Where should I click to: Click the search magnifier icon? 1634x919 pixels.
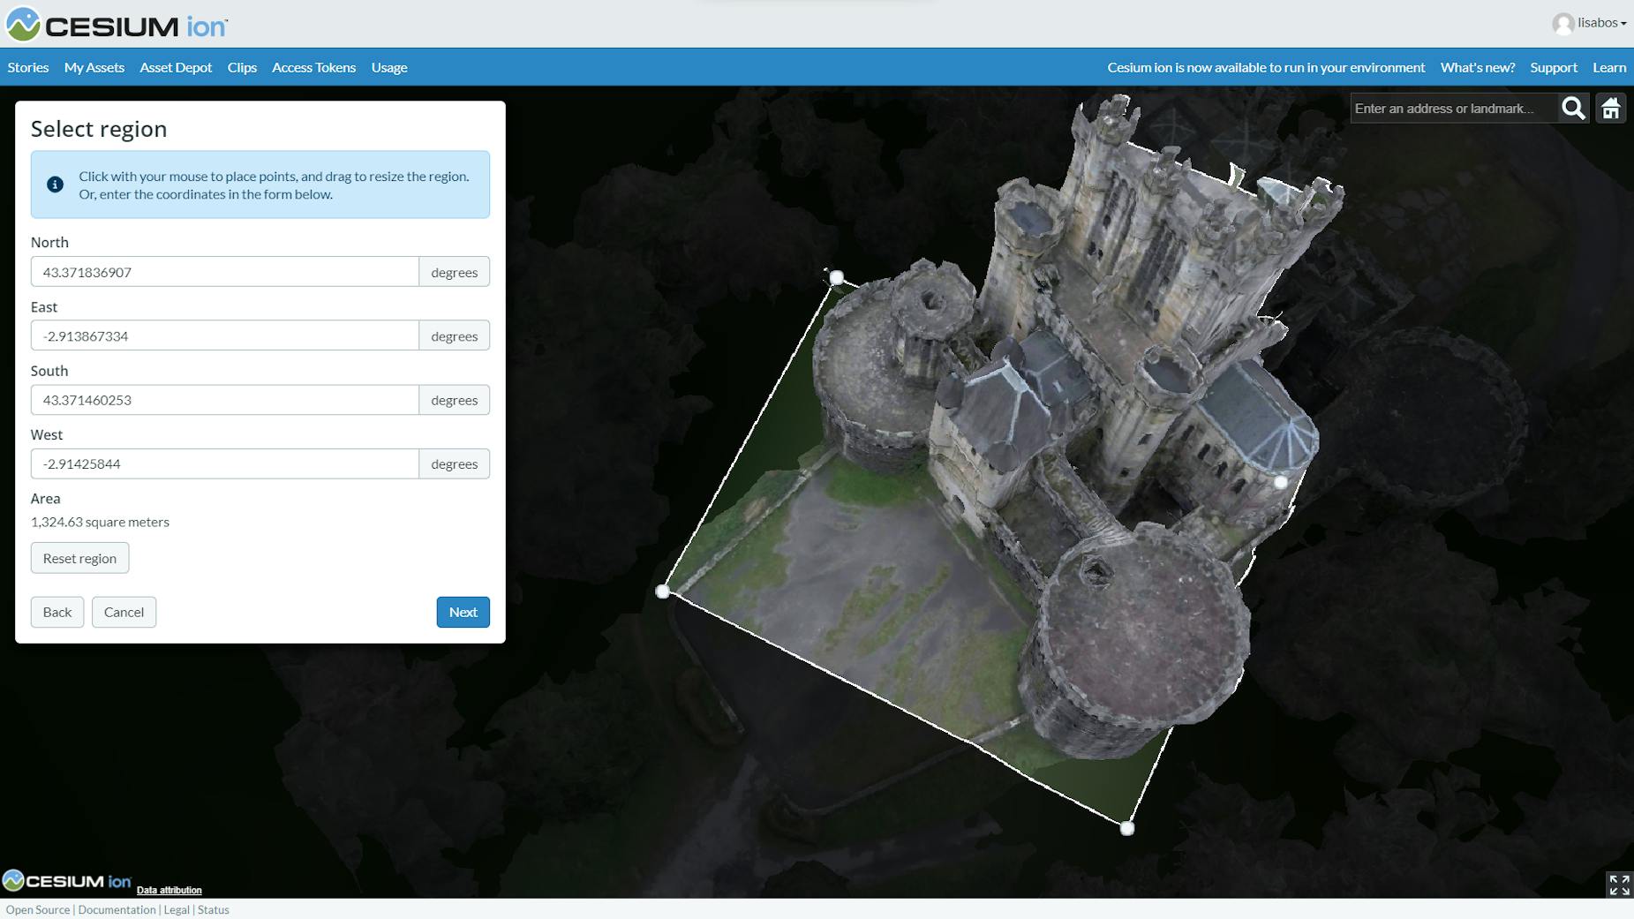pyautogui.click(x=1573, y=108)
